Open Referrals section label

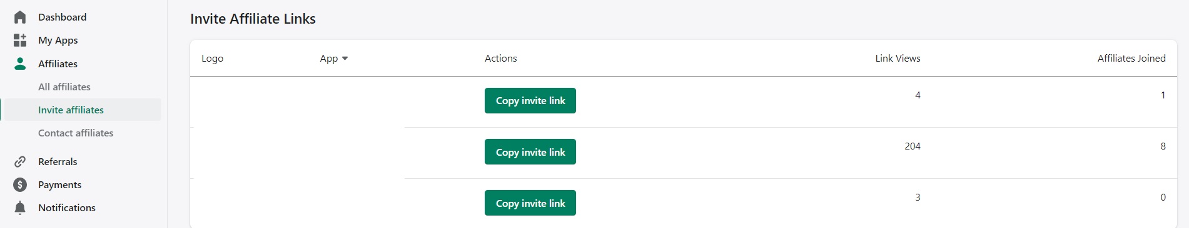(58, 161)
